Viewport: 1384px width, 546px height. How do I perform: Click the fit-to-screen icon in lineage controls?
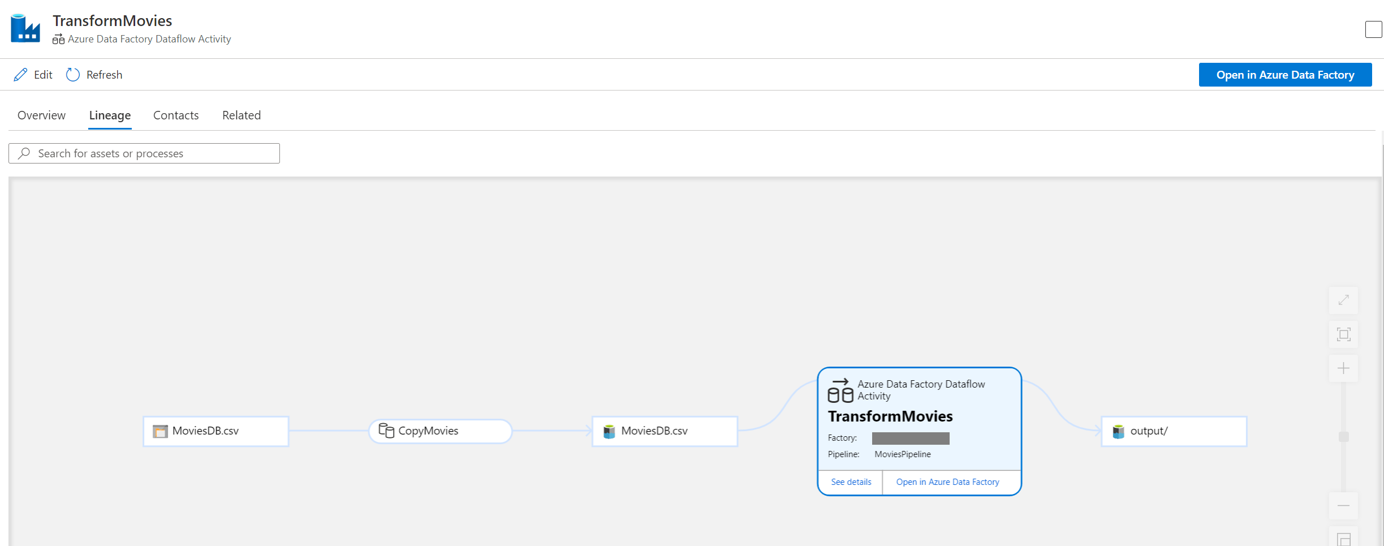(1344, 334)
